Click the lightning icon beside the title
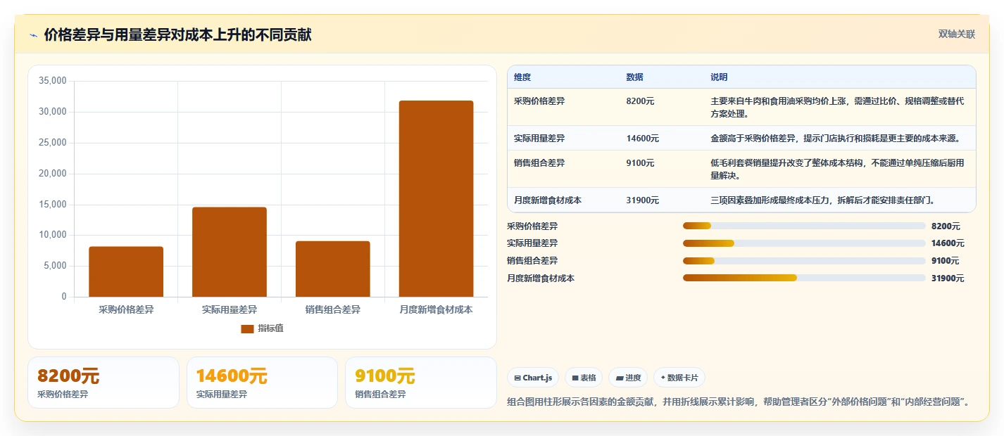This screenshot has height=436, width=1004. (x=34, y=35)
